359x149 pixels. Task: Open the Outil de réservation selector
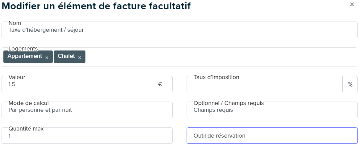pyautogui.click(x=272, y=135)
